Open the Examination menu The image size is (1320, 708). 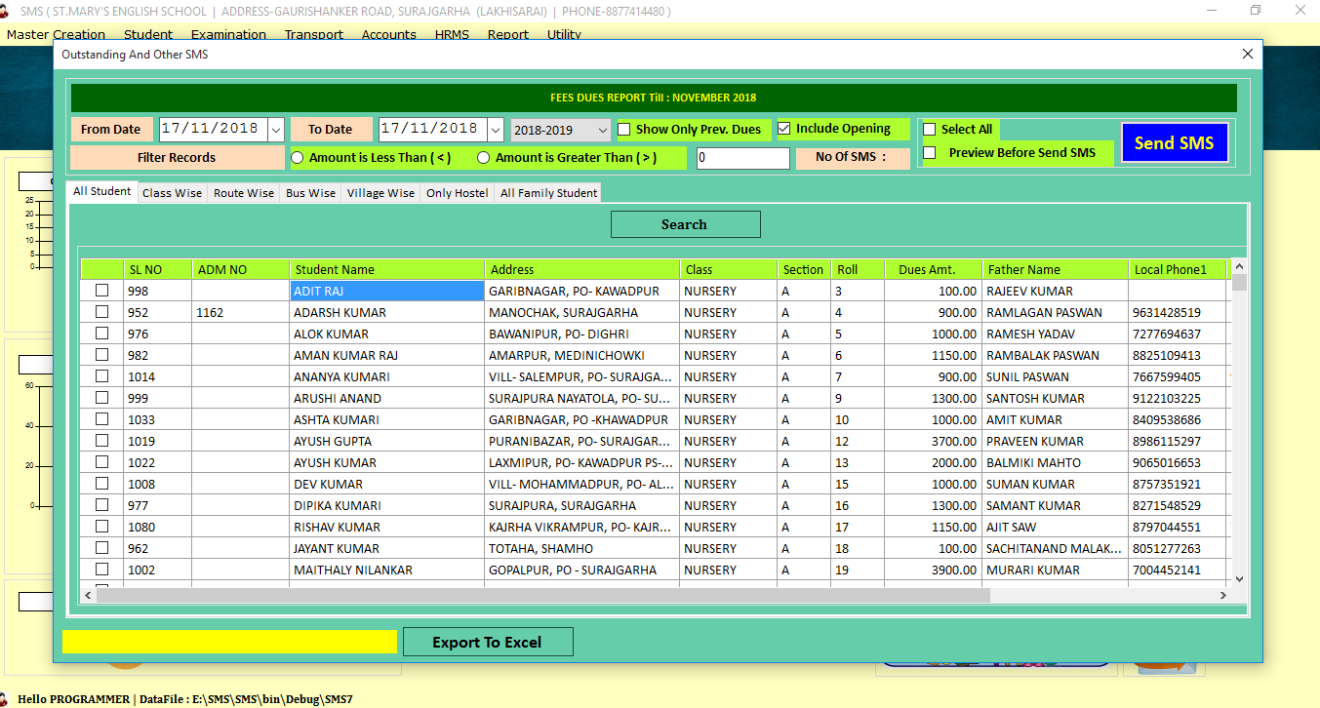coord(228,34)
